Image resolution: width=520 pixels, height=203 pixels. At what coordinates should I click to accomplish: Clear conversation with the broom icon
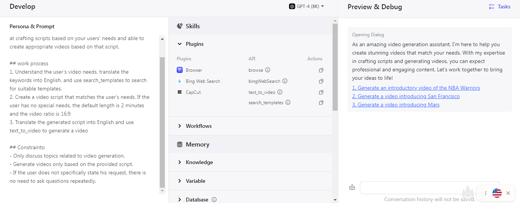352,187
